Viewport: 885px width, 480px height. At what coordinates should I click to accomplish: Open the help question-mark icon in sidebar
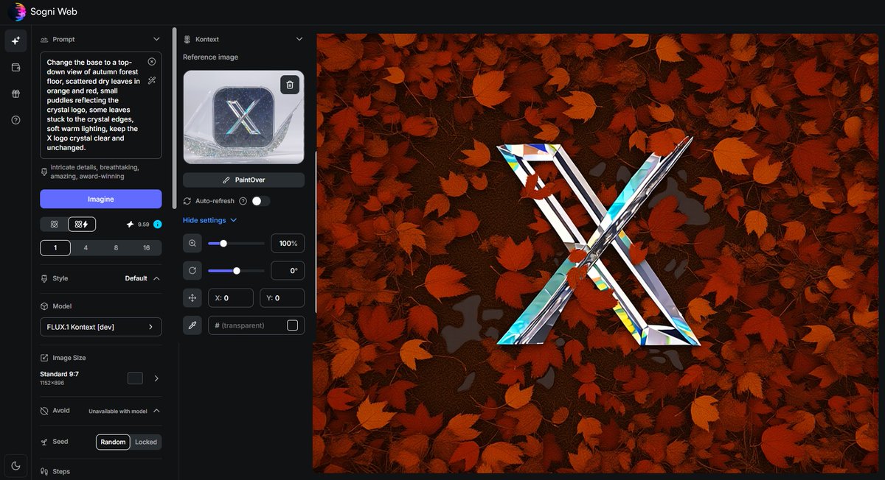click(16, 120)
